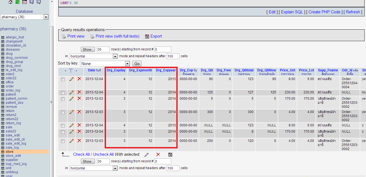This screenshot has width=366, height=177.
Task: Click the With selected red X delete icon
Action: 158,155
